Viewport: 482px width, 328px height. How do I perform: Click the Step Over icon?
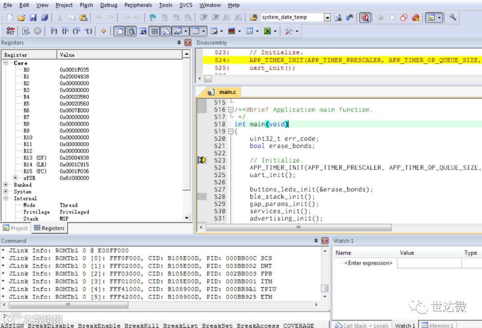(66, 31)
